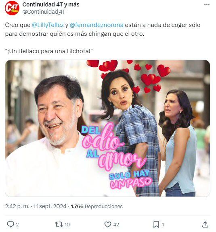This screenshot has width=216, height=232.
Task: Click the Continuidad 4T y más display name
Action: (x=51, y=4)
